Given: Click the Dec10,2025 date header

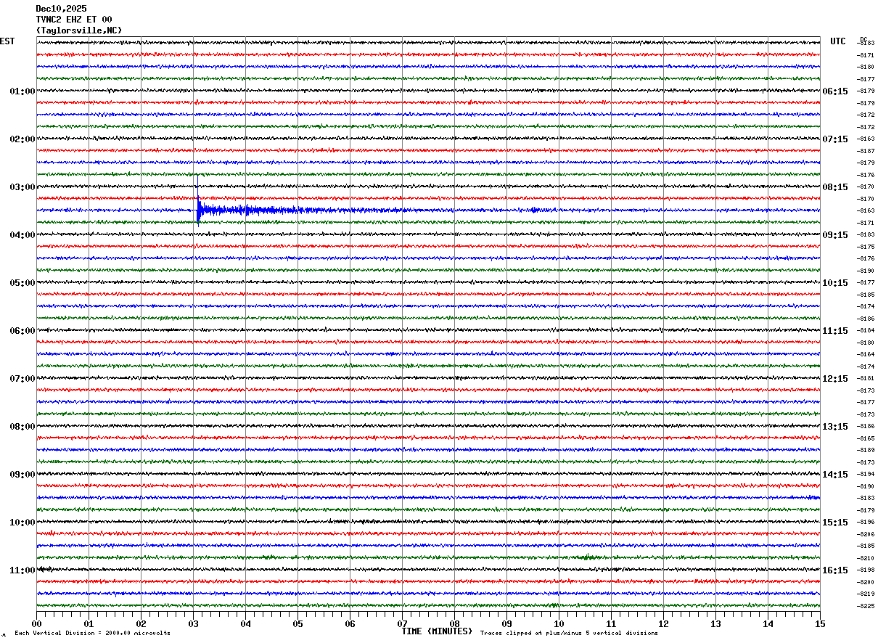Looking at the screenshot, I should click(x=61, y=9).
